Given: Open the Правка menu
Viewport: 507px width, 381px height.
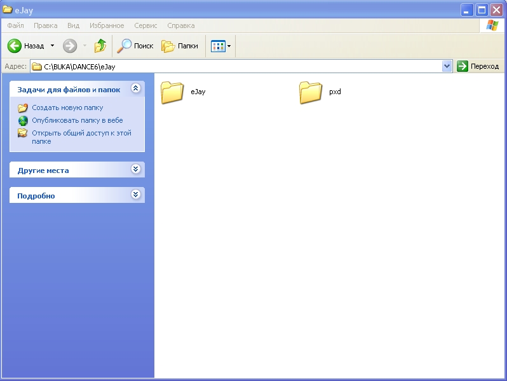Looking at the screenshot, I should point(46,25).
